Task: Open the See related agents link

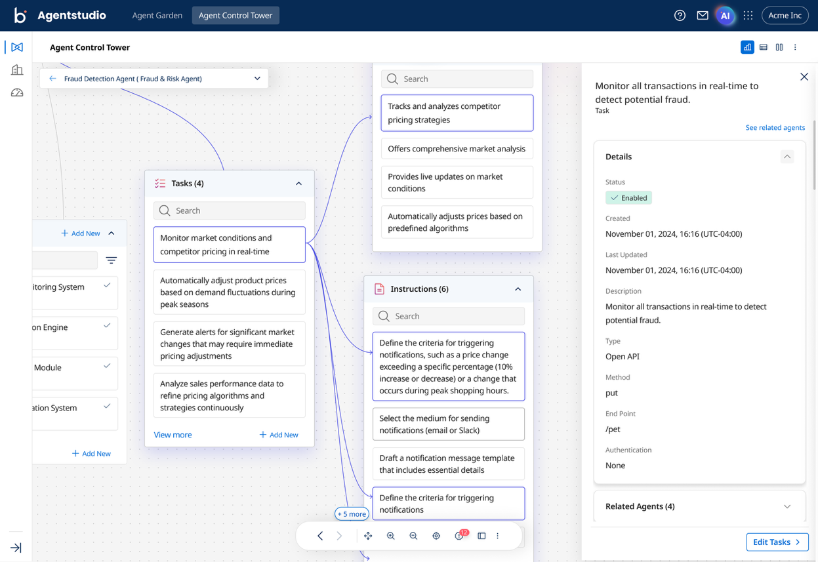Action: [x=775, y=127]
